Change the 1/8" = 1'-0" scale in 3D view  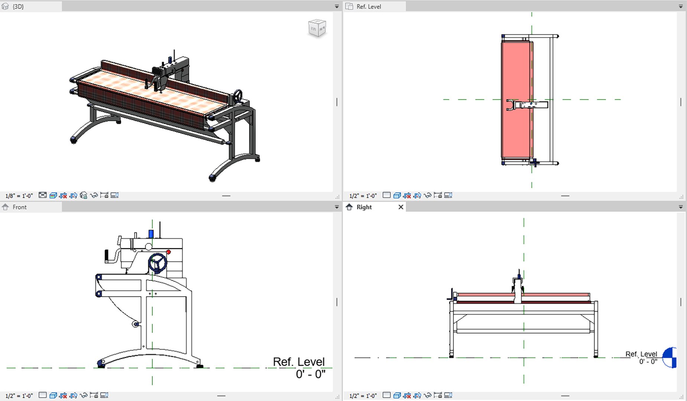19,196
